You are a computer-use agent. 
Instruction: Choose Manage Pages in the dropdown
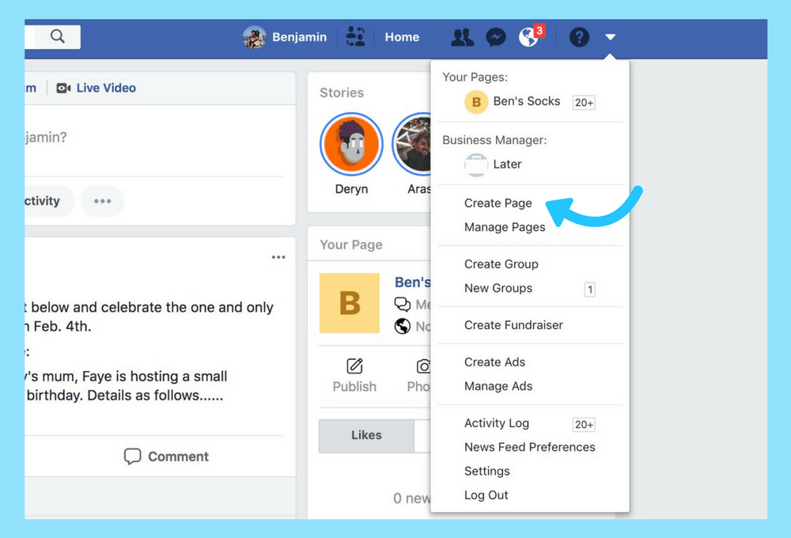[505, 227]
